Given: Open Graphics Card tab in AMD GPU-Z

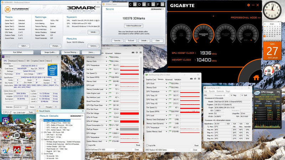Looking at the screenshot, I should click(x=151, y=79).
